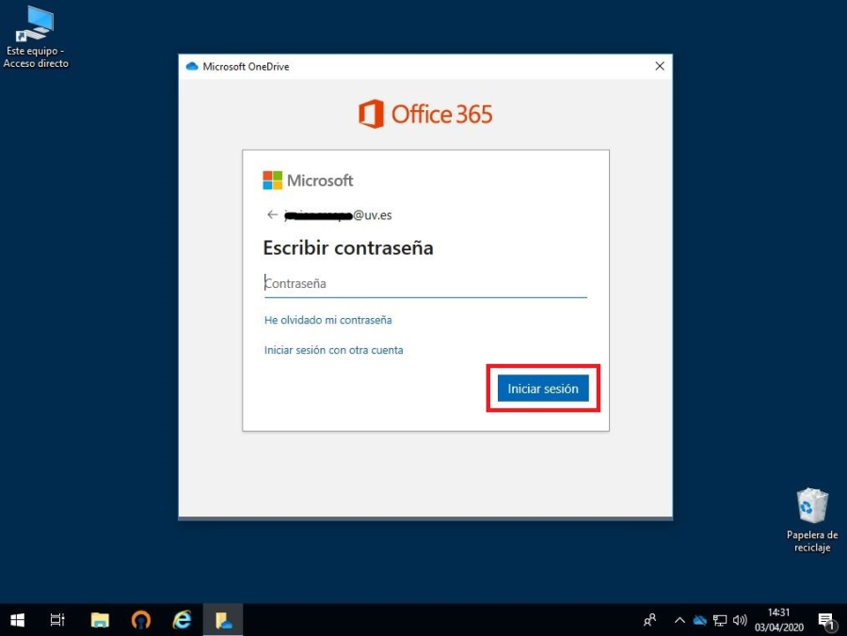Image resolution: width=847 pixels, height=636 pixels.
Task: Open the network tray icon
Action: coord(720,620)
